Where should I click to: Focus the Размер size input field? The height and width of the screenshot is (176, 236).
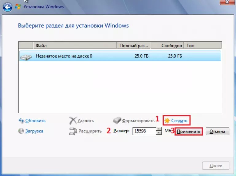pos(144,131)
